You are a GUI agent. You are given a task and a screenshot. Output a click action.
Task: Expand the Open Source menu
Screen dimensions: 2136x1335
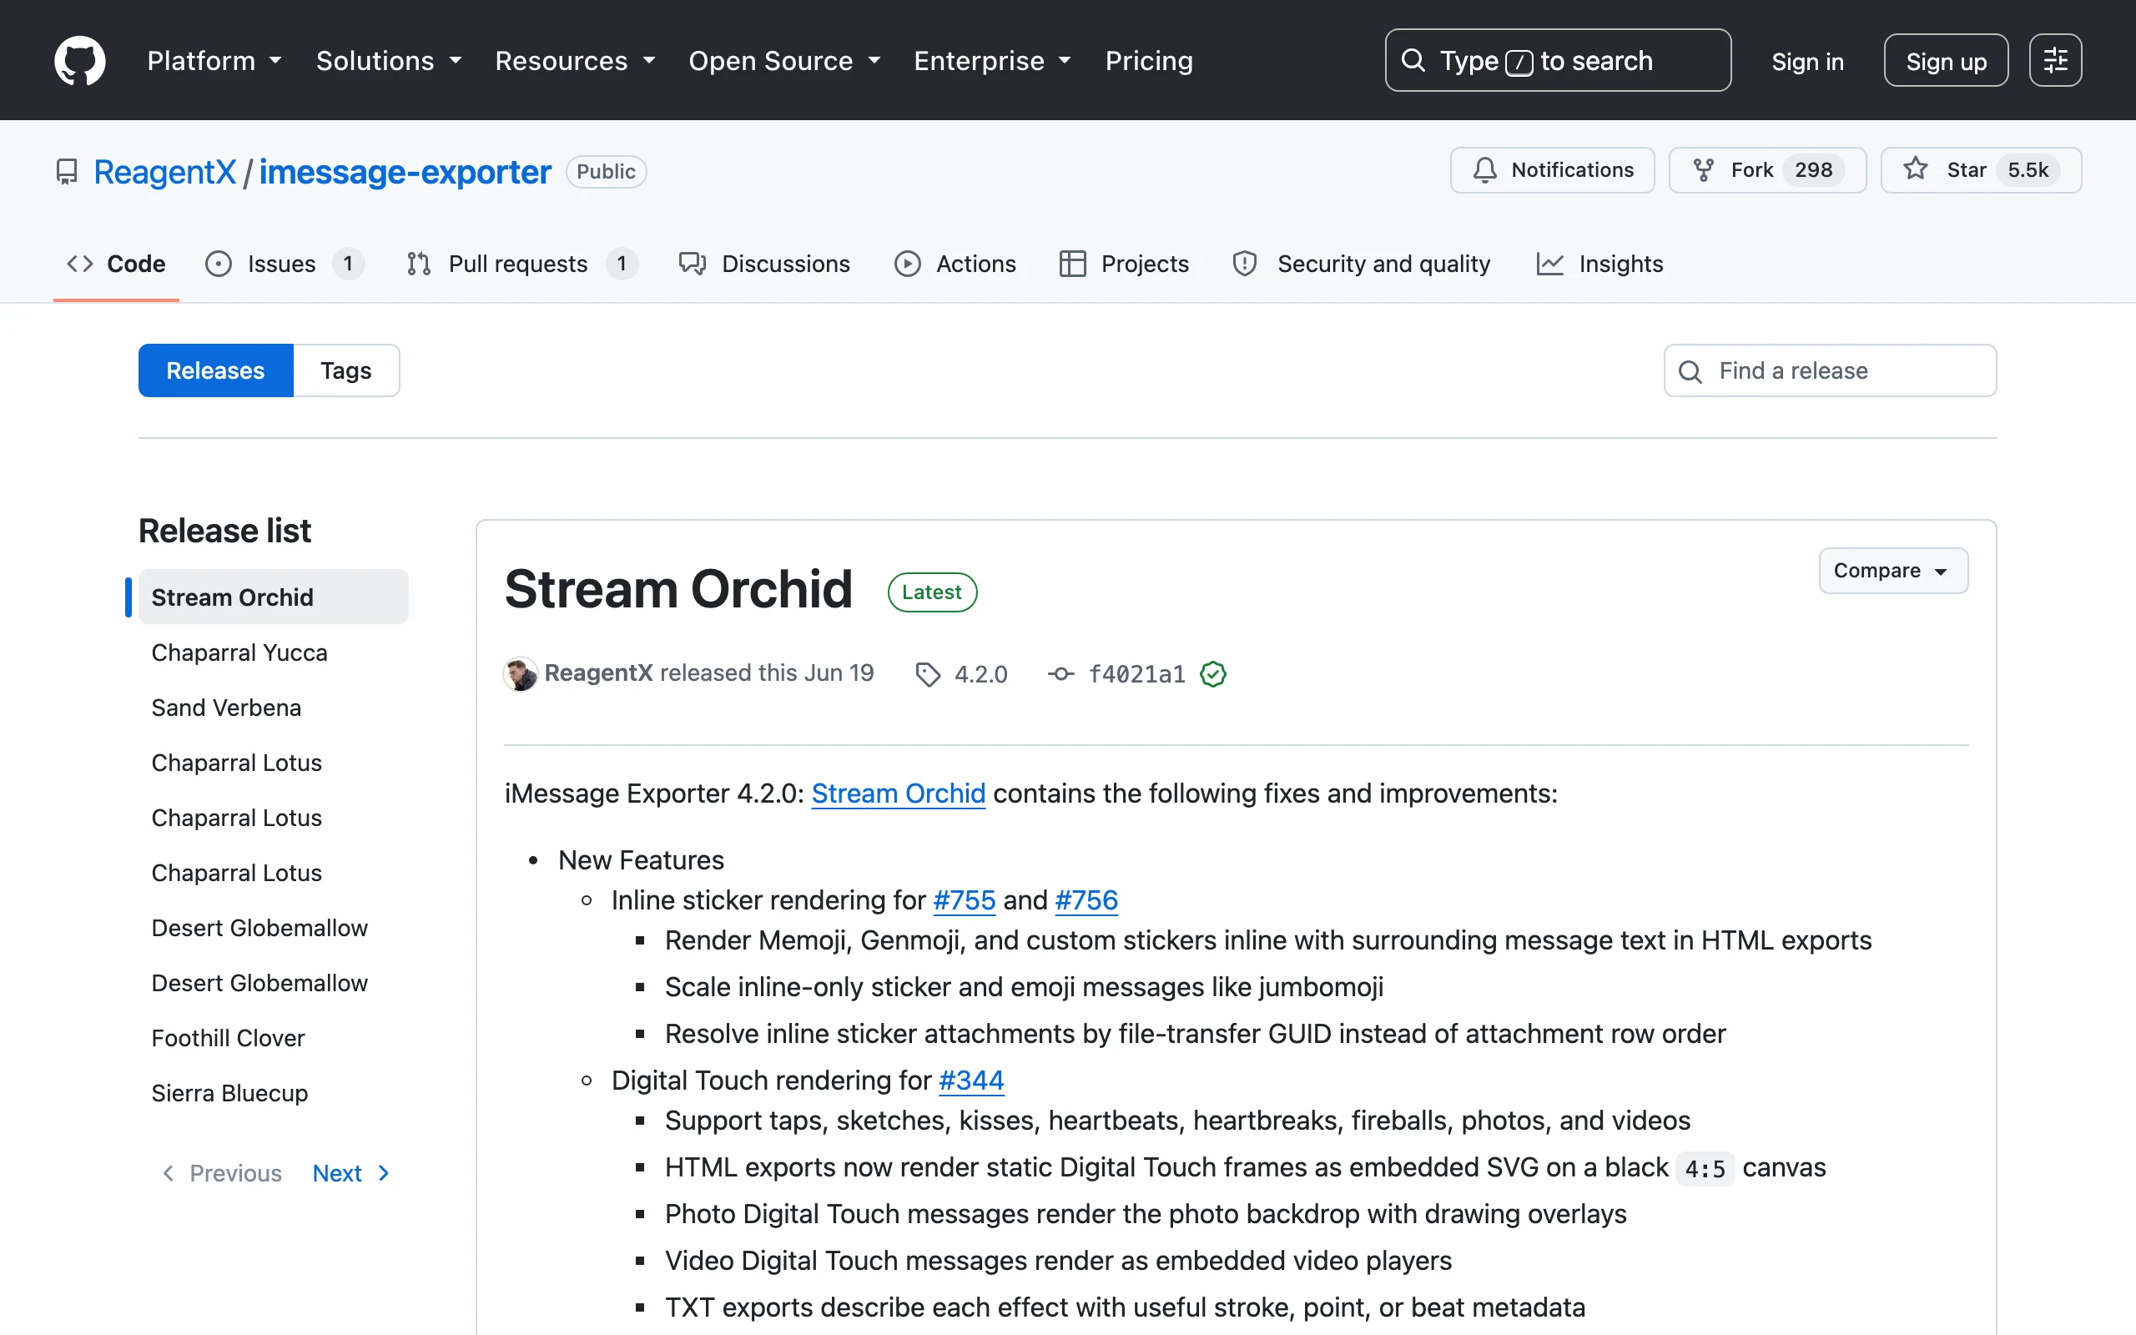[x=784, y=60]
